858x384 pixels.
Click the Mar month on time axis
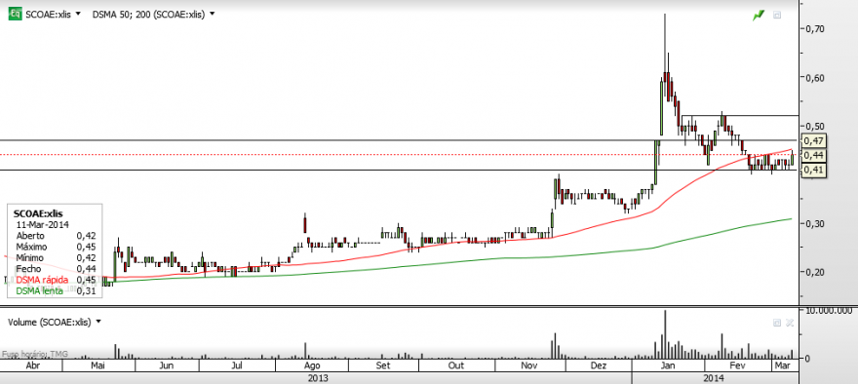pos(784,365)
